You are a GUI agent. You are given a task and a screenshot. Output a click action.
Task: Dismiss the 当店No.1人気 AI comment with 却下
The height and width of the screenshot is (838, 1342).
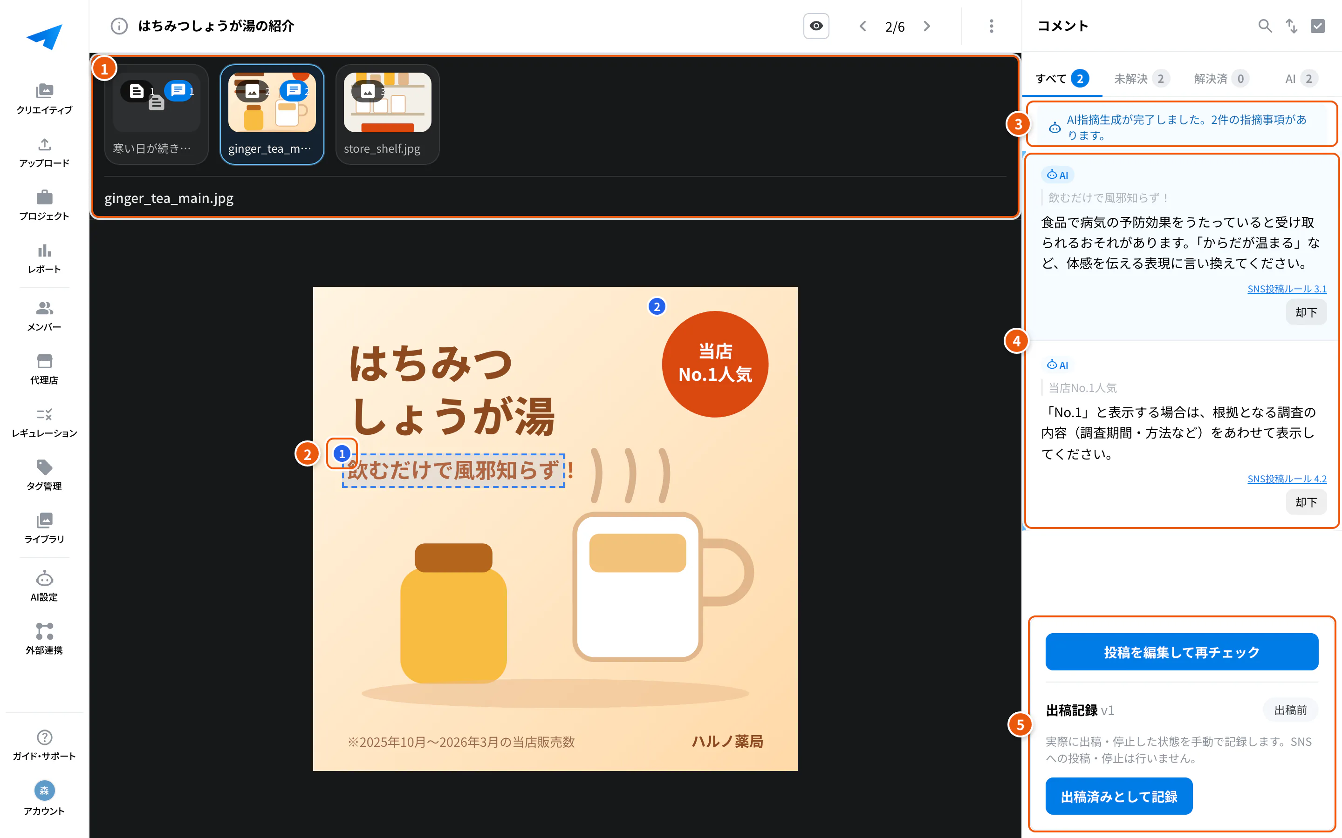[1306, 503]
